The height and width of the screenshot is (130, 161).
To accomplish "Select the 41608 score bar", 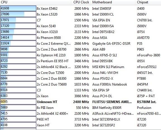I will tap(18, 8).
